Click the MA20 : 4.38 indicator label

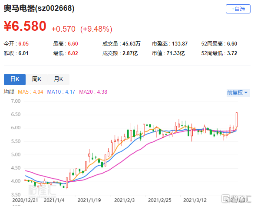[93, 92]
